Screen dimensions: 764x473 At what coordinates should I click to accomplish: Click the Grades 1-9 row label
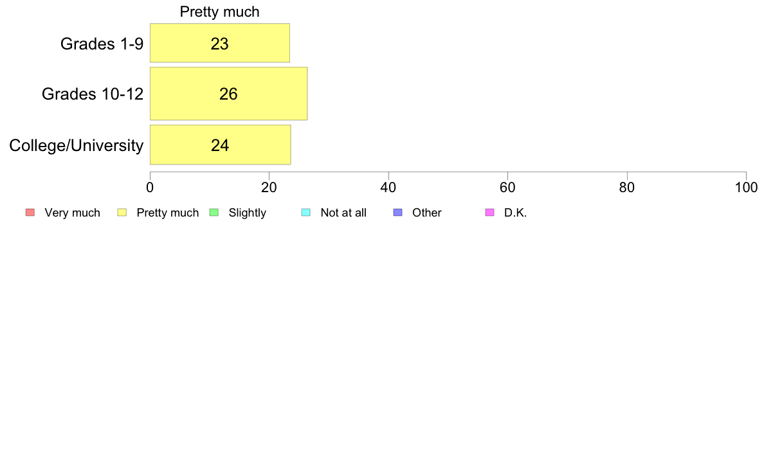[102, 44]
